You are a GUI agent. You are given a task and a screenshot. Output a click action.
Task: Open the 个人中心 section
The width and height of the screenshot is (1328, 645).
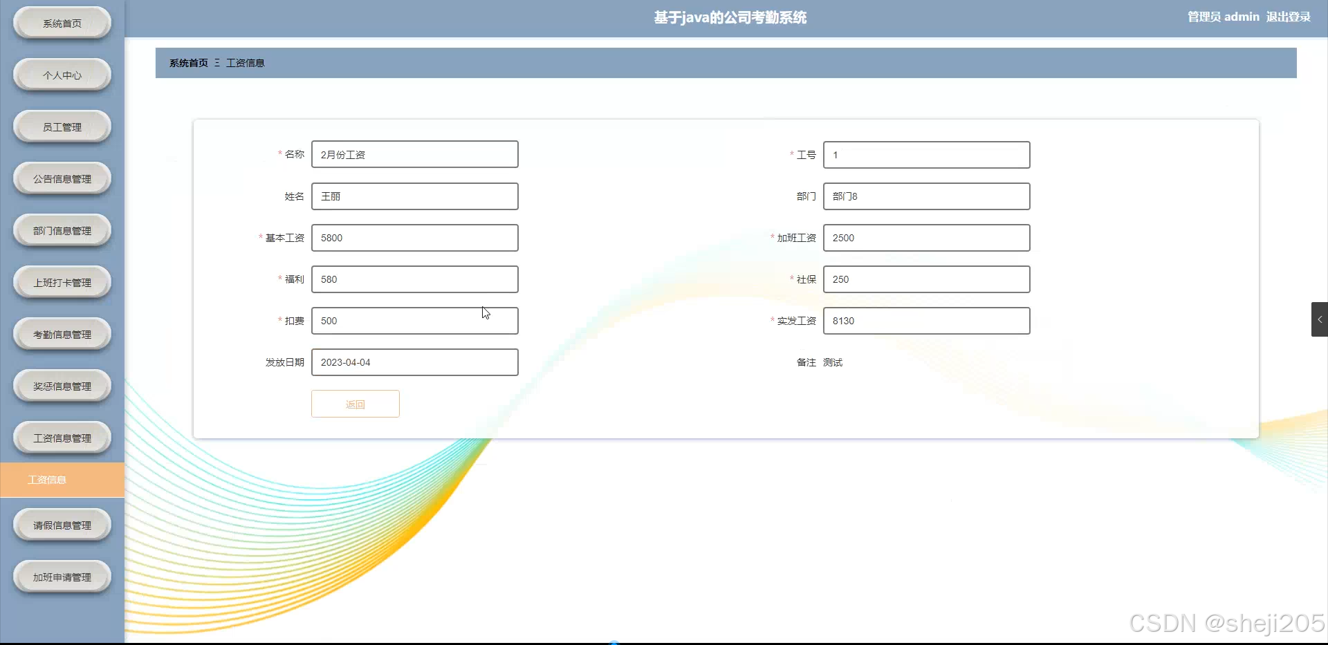62,75
